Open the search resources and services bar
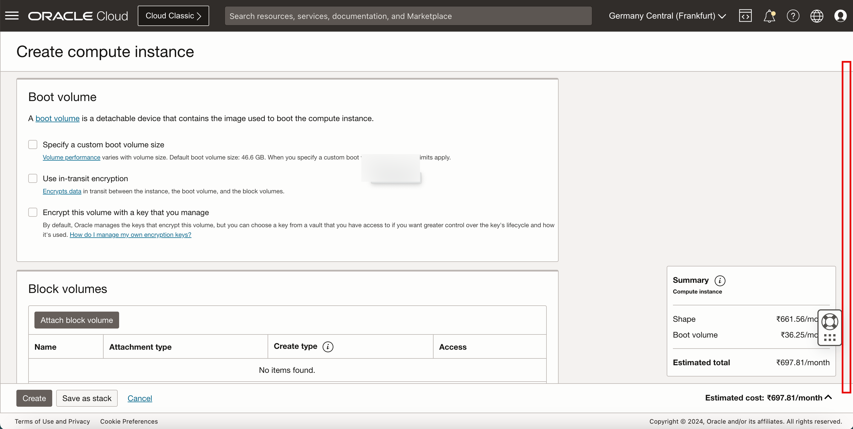The image size is (853, 429). 408,16
